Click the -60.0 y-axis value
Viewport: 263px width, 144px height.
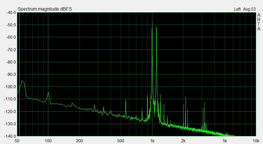click(11, 37)
